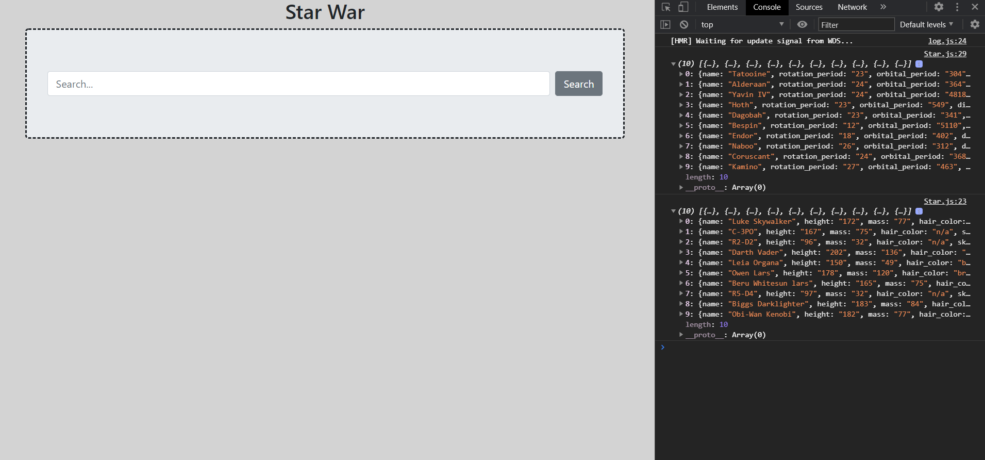Viewport: 985px width, 460px height.
Task: Expand the Darth Vader object entry
Action: click(x=681, y=253)
